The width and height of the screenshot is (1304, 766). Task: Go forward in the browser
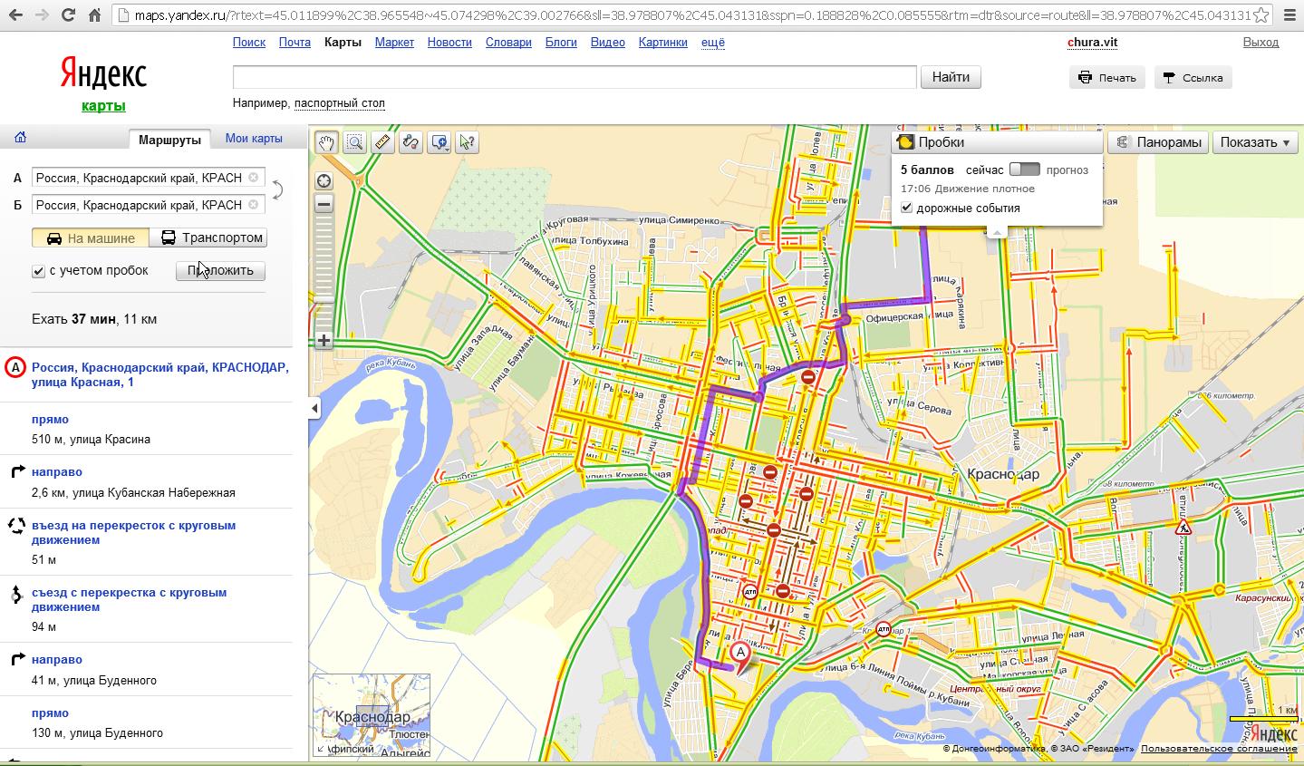tap(42, 15)
